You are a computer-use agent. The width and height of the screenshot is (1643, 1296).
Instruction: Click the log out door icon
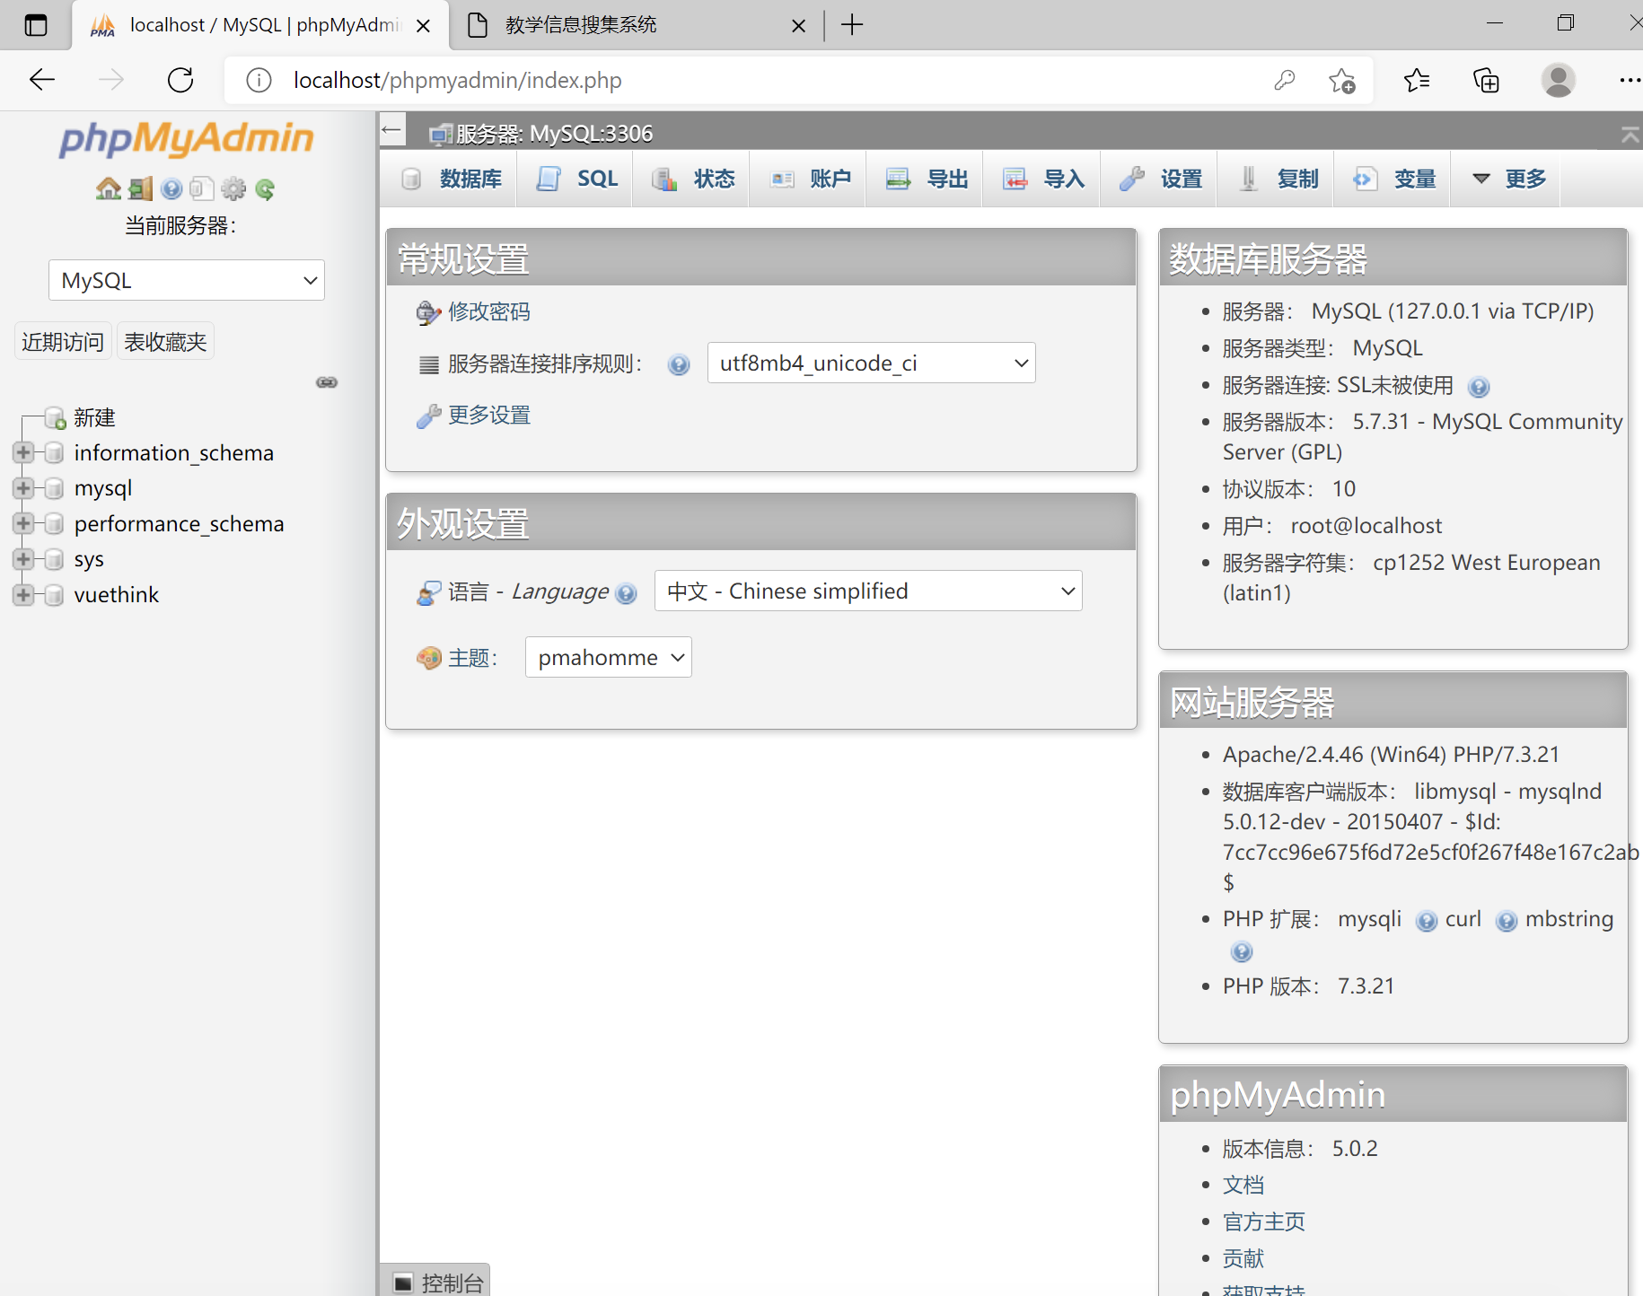[140, 188]
